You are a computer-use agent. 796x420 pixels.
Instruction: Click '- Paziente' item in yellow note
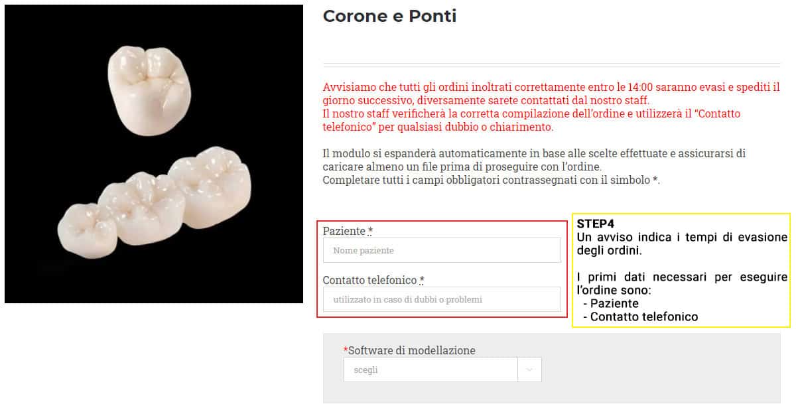coord(611,303)
